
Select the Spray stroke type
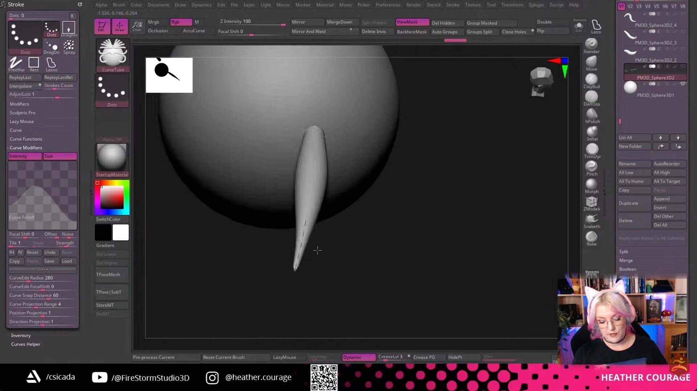(x=69, y=47)
